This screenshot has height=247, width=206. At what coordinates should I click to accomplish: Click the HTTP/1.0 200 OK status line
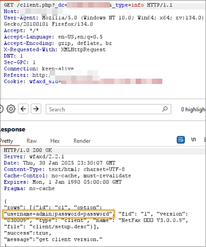coord(28,150)
